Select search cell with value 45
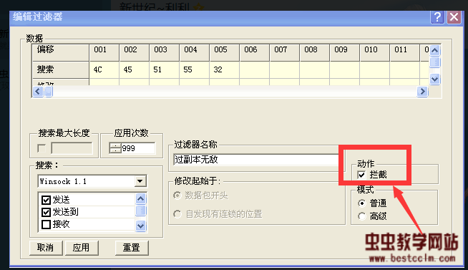Viewport: 468px width, 270px height. tap(135, 70)
